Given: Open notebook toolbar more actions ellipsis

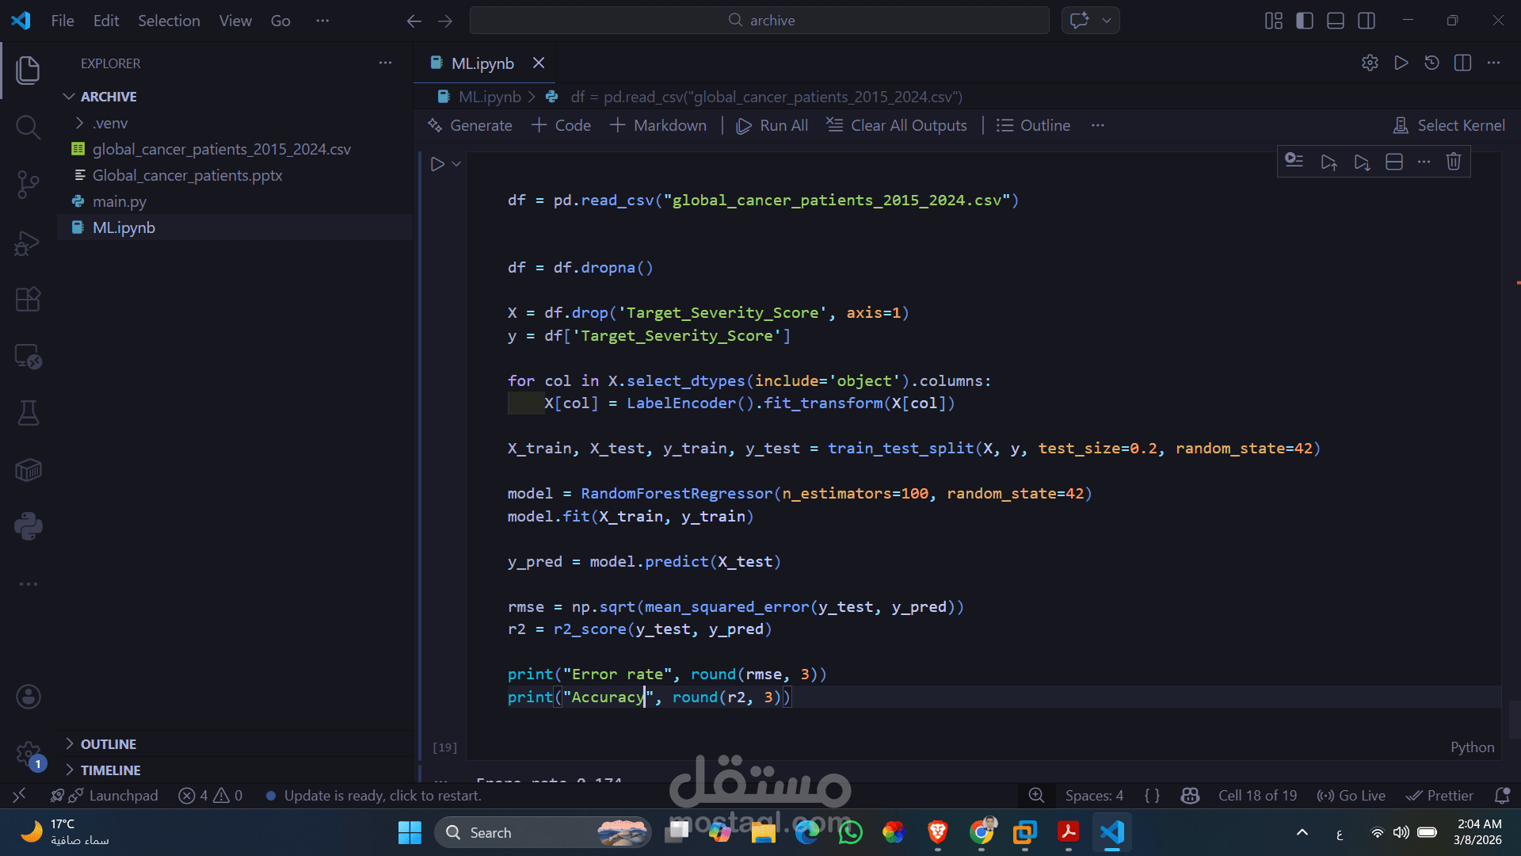Looking at the screenshot, I should 1097,125.
